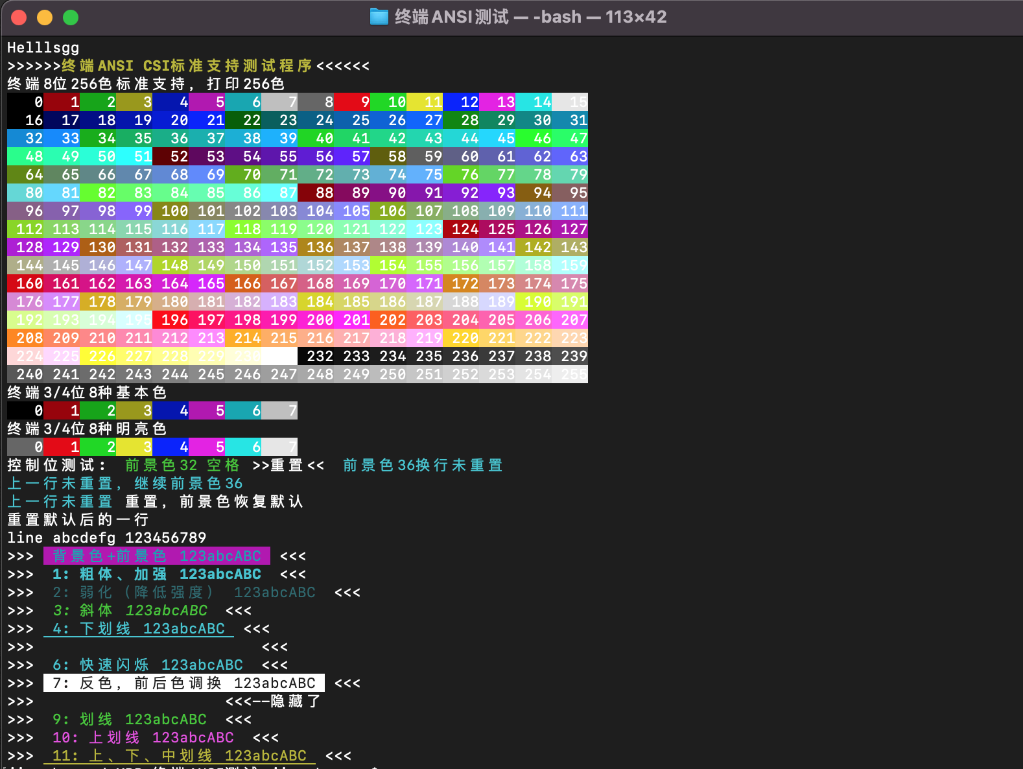Click the blue cell numbered 21
Screen dimensions: 1023x769
click(x=207, y=120)
